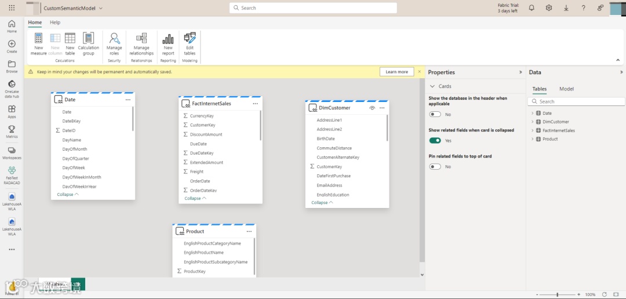Create a New report from ribbon
The image size is (626, 299).
click(168, 44)
